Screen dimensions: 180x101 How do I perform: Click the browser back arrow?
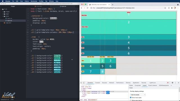coord(82,8)
